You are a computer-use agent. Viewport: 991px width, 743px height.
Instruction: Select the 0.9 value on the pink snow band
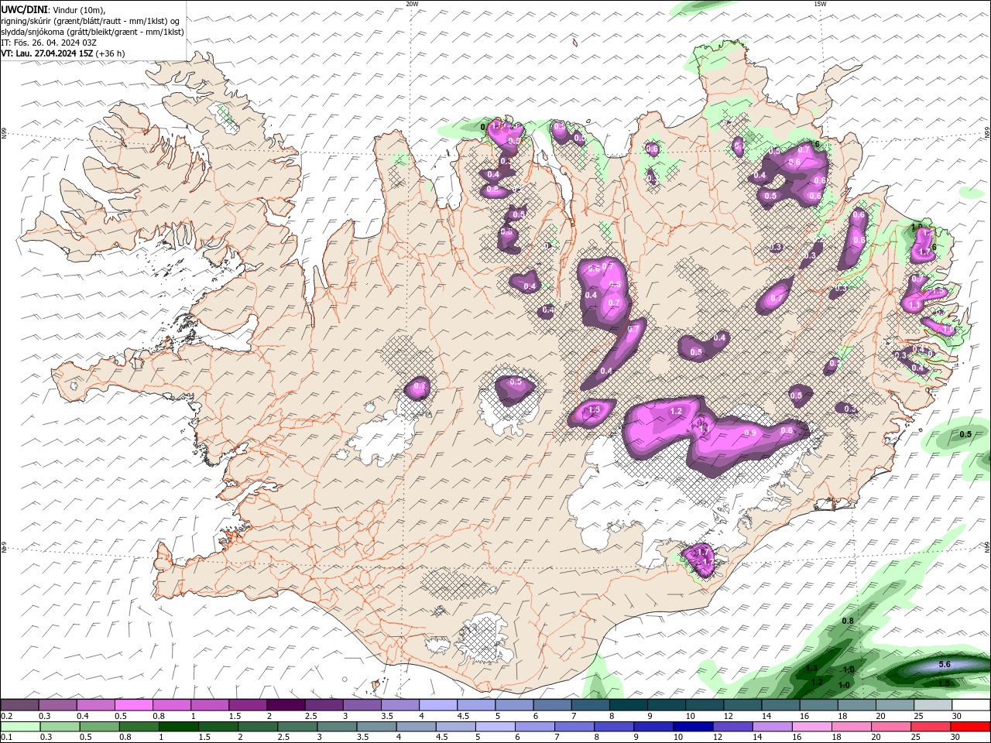tap(749, 433)
